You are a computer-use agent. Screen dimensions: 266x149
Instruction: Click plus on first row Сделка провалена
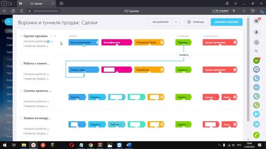(x=235, y=42)
